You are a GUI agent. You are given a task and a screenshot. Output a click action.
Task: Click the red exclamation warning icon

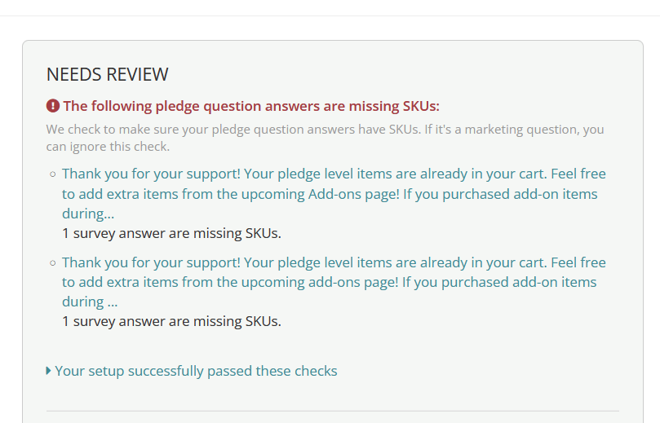[x=52, y=105]
